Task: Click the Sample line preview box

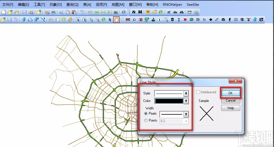Action: pos(206,113)
